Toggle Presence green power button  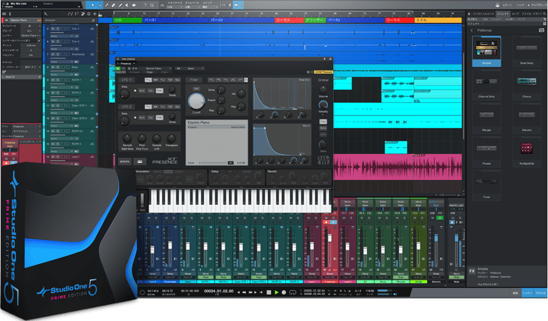(118, 69)
